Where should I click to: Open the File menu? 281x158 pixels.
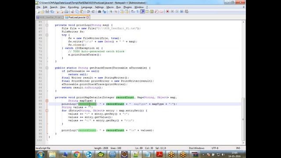coord(38,7)
